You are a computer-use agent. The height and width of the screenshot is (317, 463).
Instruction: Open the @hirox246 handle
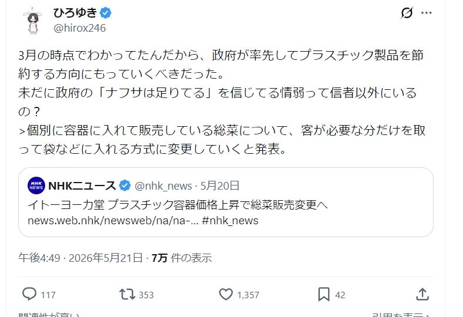tap(79, 28)
